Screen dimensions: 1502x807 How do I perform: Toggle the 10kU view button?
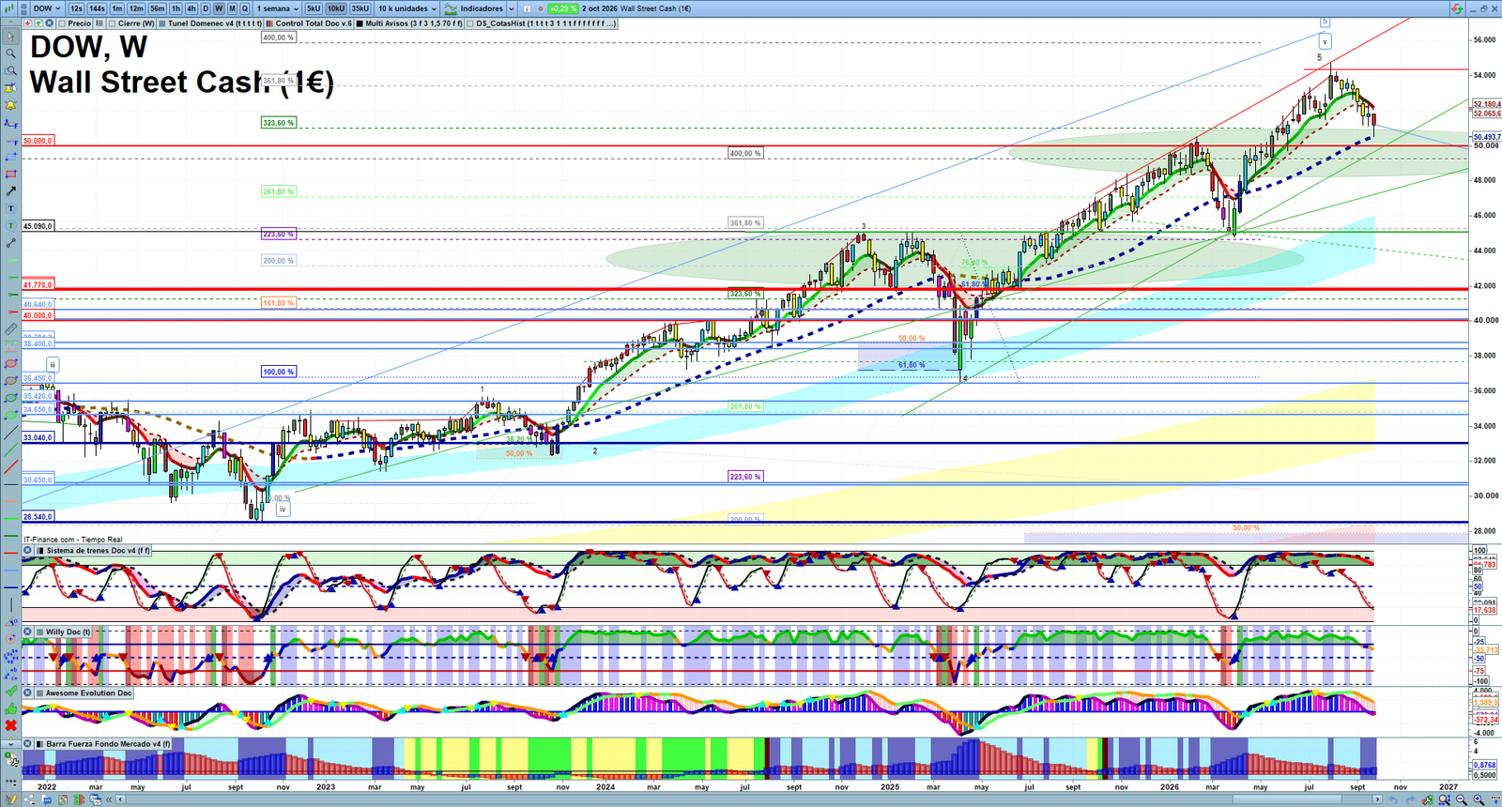(336, 8)
